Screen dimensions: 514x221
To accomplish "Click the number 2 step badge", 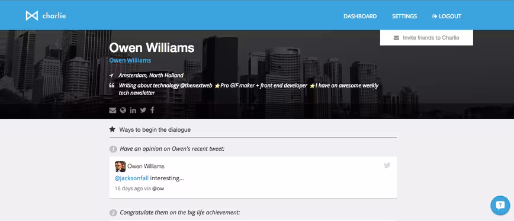I will click(113, 213).
